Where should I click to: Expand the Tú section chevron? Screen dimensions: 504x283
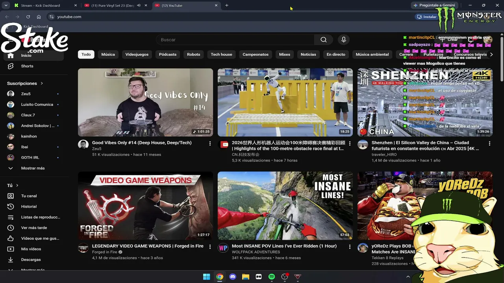click(x=17, y=186)
